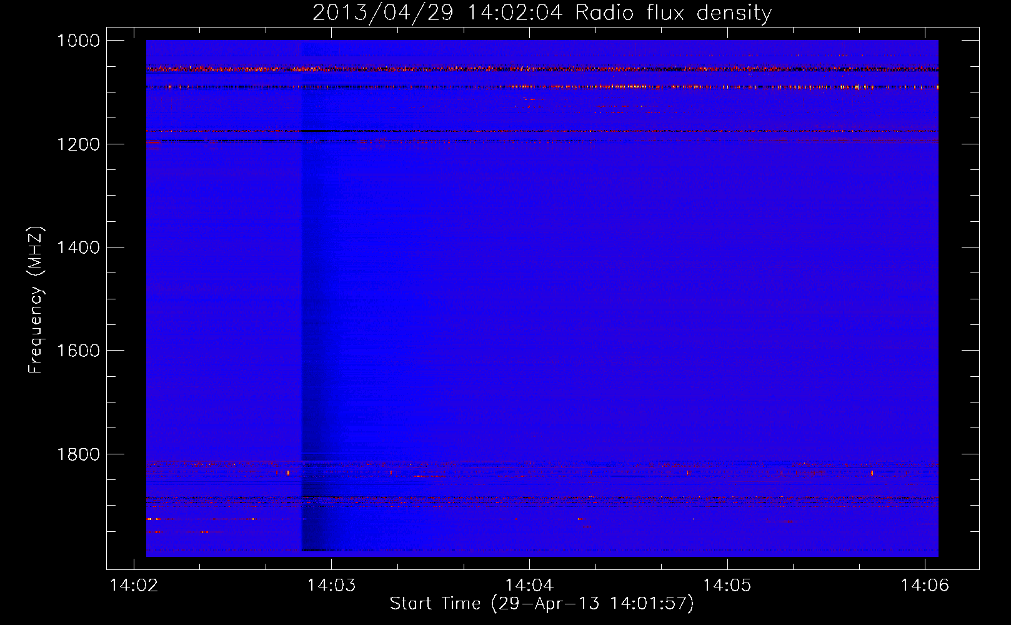Click the 1200 frequency tick label

(78, 144)
